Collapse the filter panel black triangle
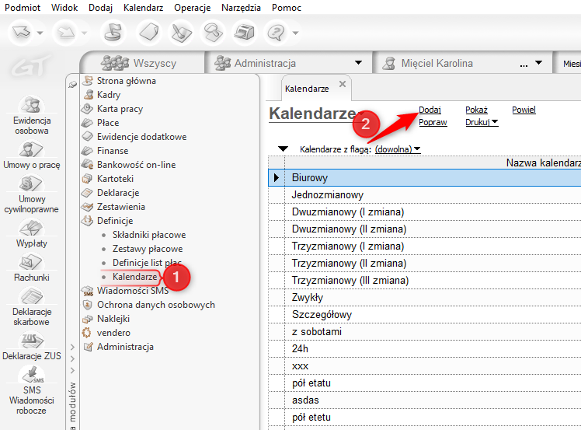 [x=283, y=149]
